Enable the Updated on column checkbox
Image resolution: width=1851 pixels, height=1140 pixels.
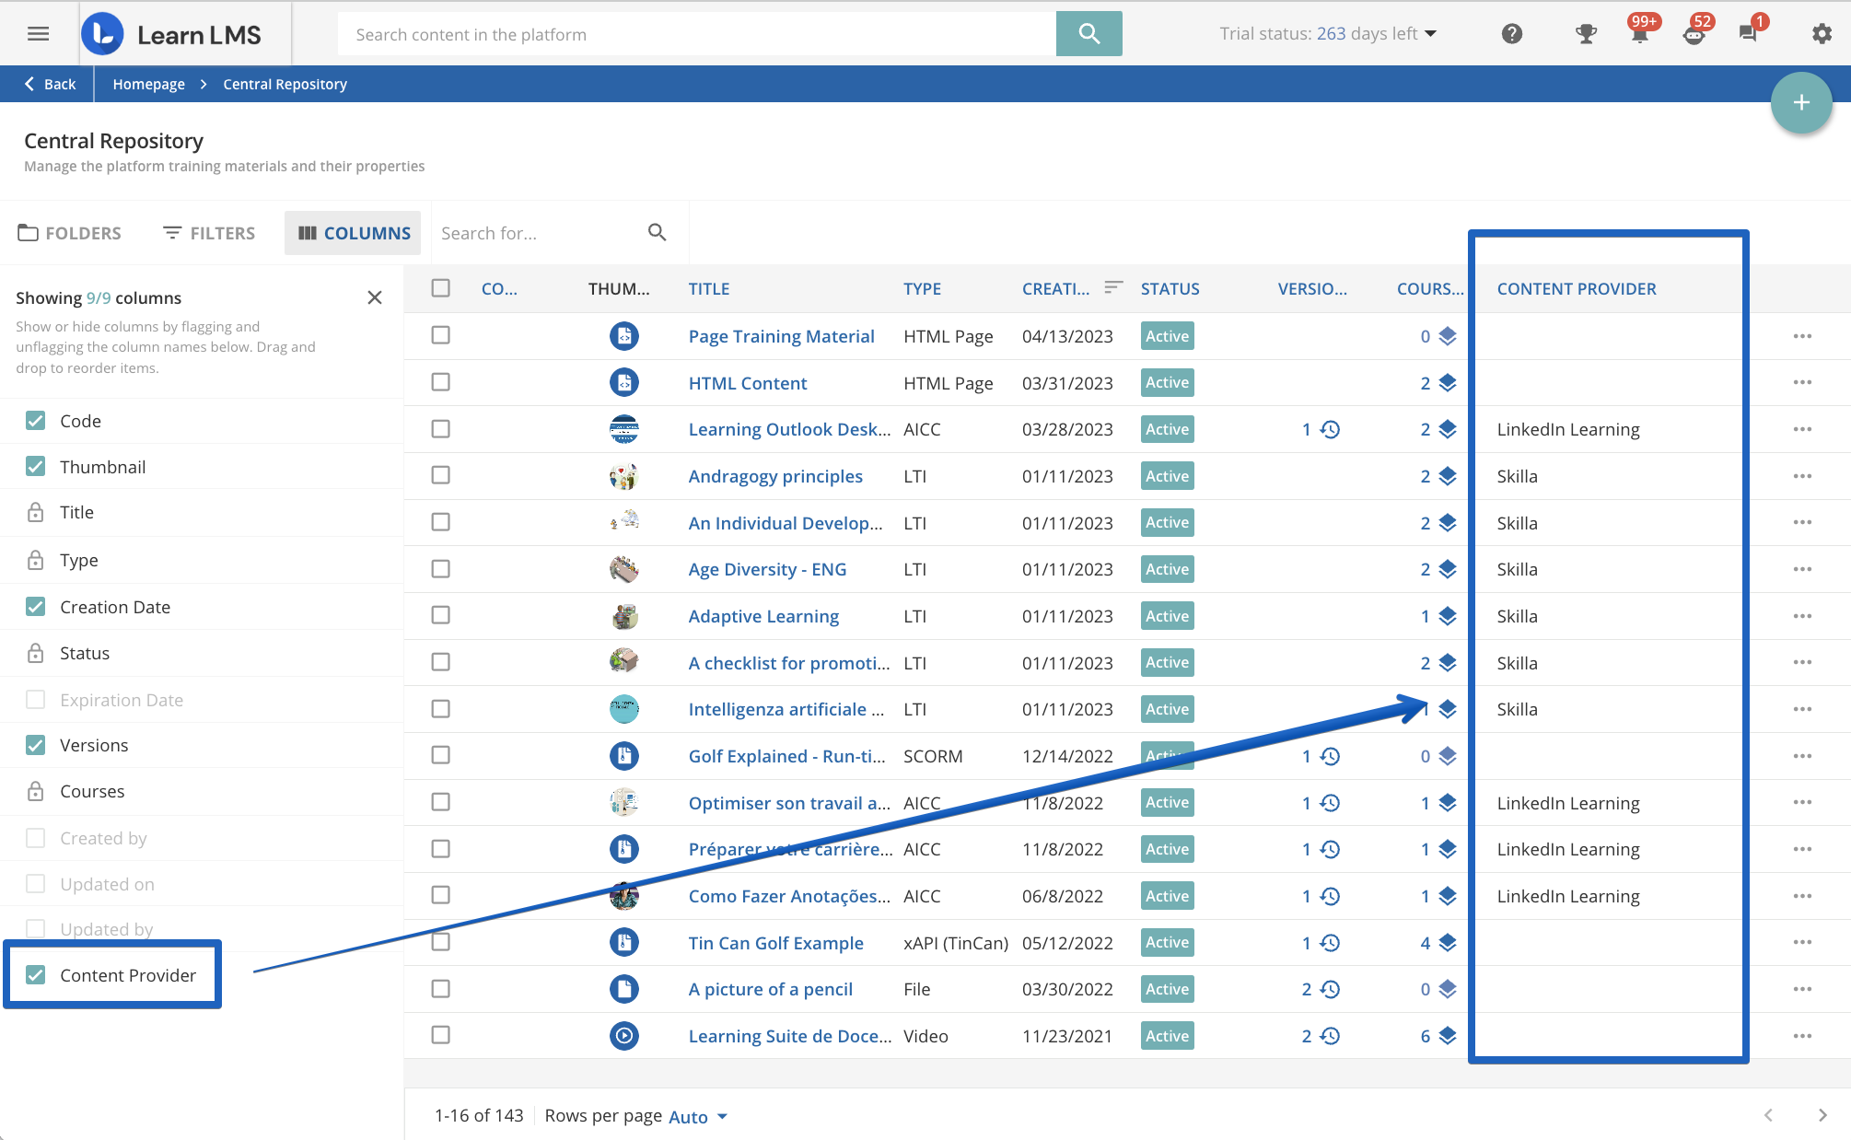coord(35,884)
